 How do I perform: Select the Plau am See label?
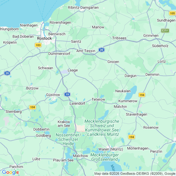point(63,160)
